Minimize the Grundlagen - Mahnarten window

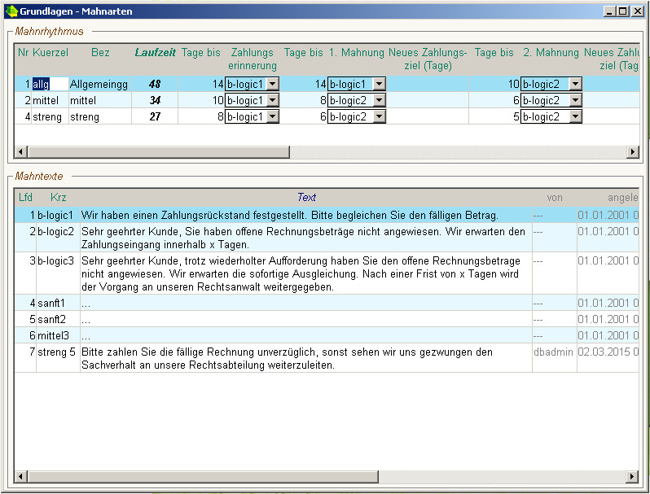pyautogui.click(x=609, y=11)
